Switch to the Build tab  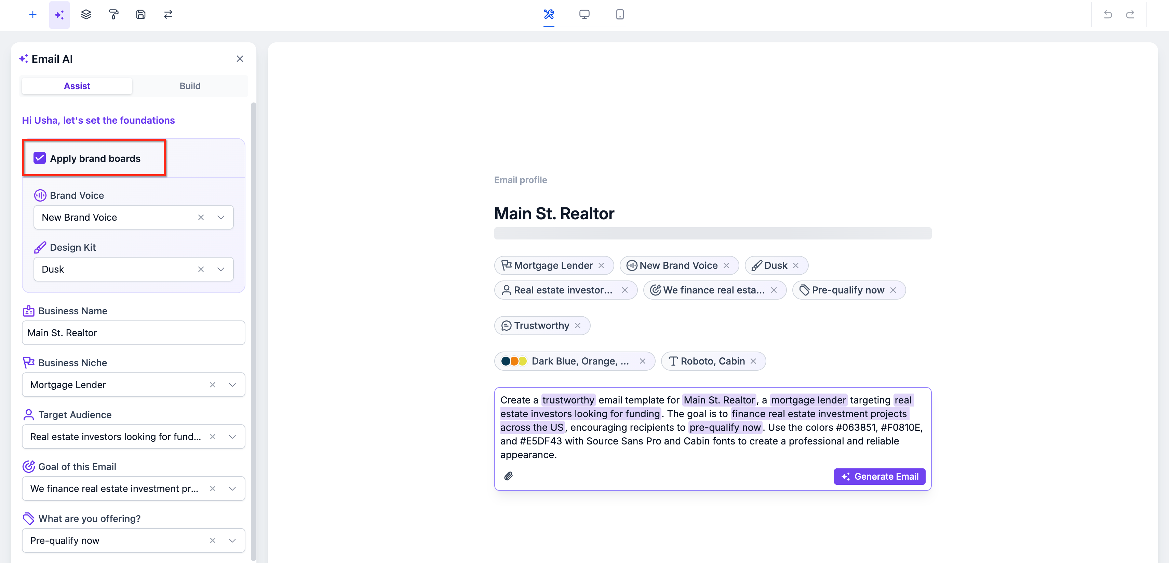[190, 86]
